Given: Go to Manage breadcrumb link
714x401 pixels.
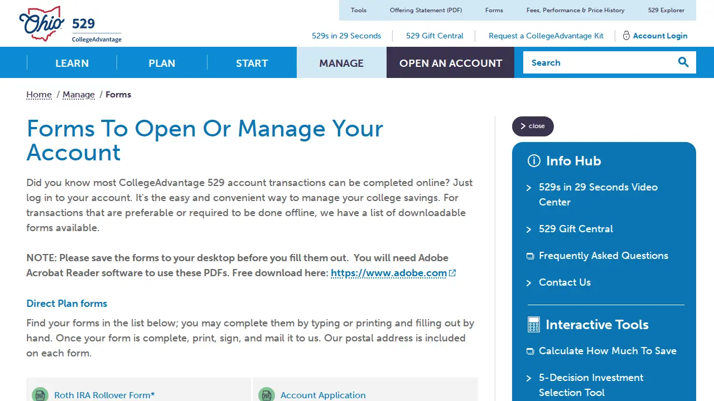Looking at the screenshot, I should [x=79, y=95].
